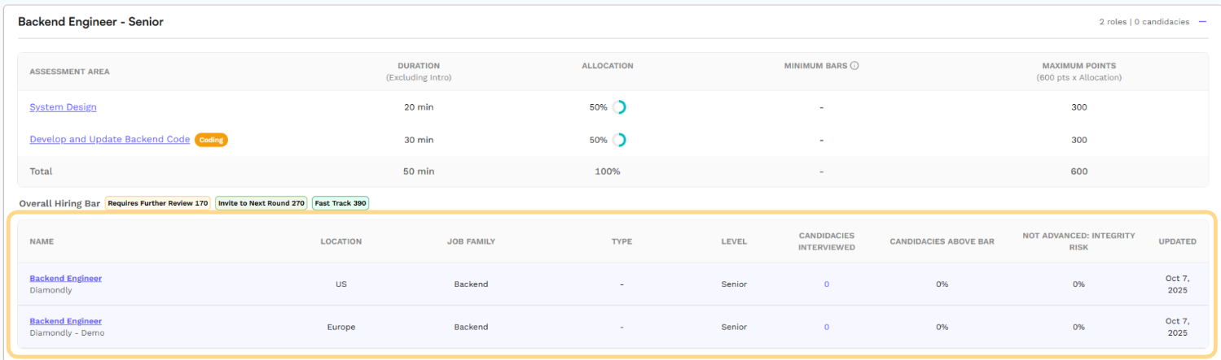This screenshot has height=360, width=1221.
Task: Click candidacies interviewed 0 in US row
Action: [827, 284]
